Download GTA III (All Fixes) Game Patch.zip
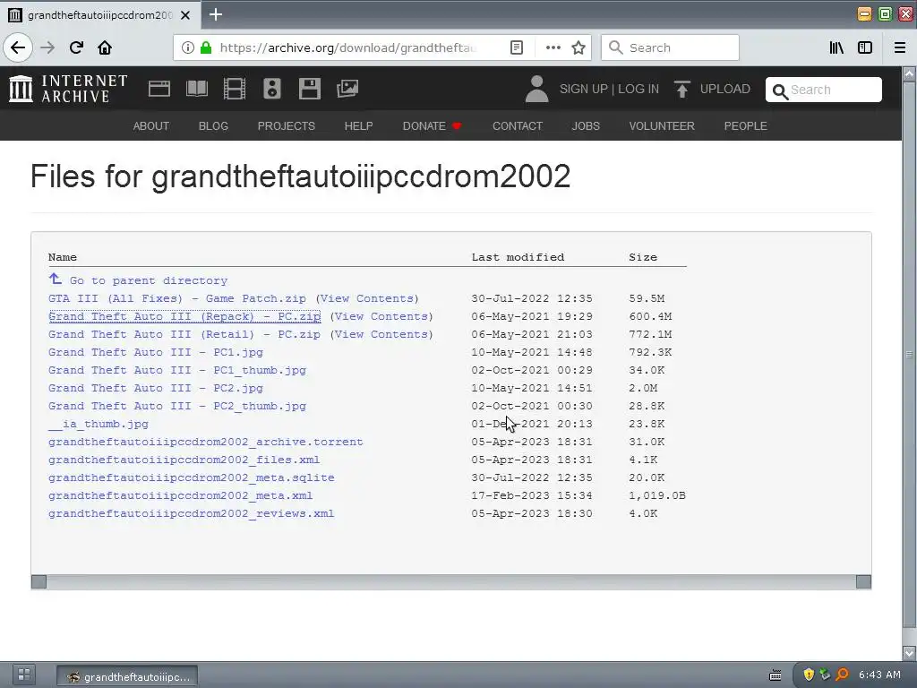The width and height of the screenshot is (917, 688). [177, 298]
